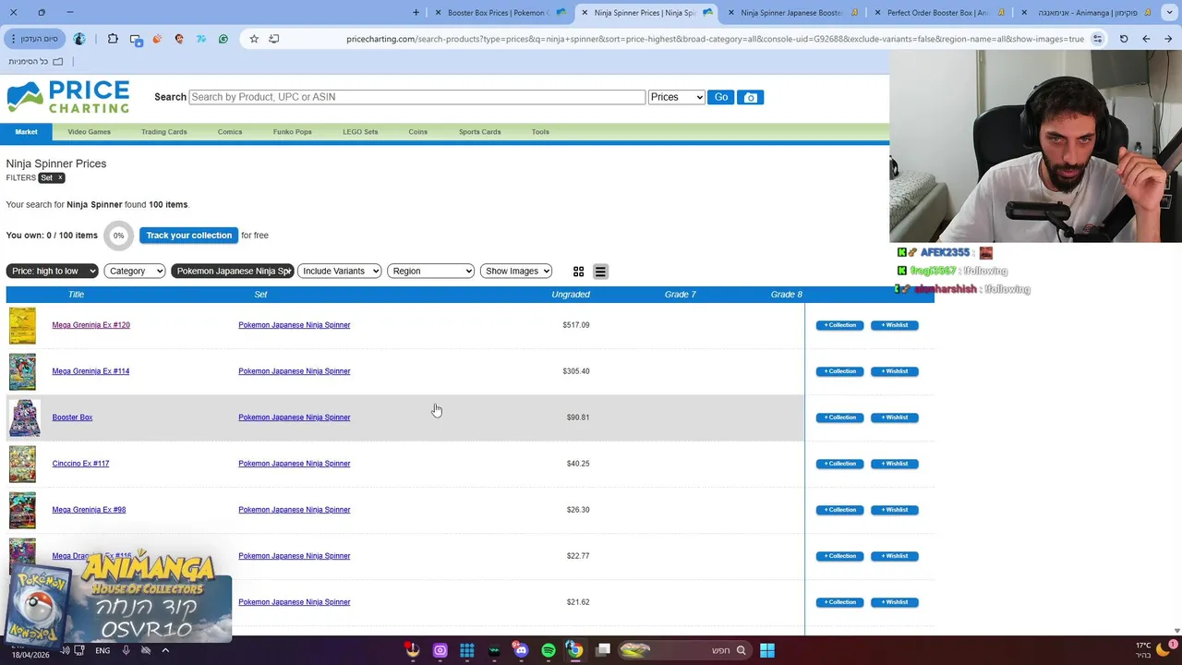Open the Sports Cards nav tab
The width and height of the screenshot is (1182, 665).
point(479,132)
